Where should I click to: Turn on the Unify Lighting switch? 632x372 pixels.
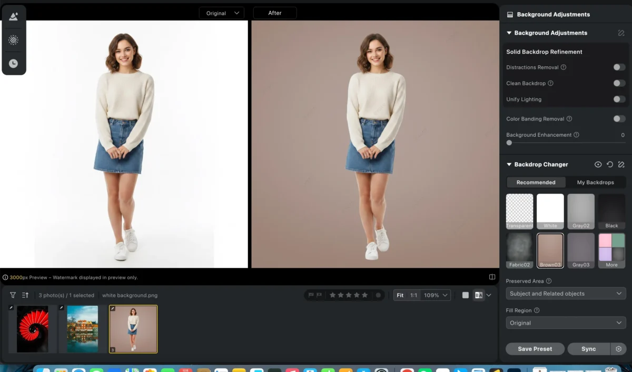(619, 99)
